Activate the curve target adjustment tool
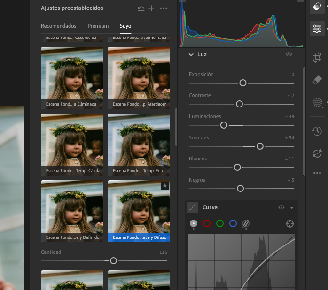The width and height of the screenshot is (328, 290). click(x=290, y=224)
